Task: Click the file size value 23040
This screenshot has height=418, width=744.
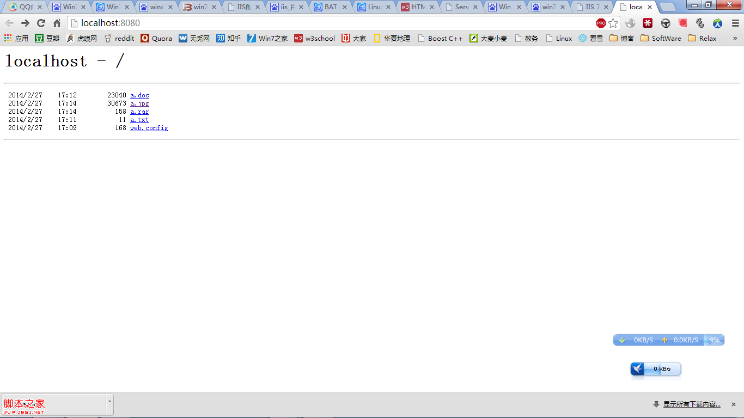Action: tap(117, 95)
